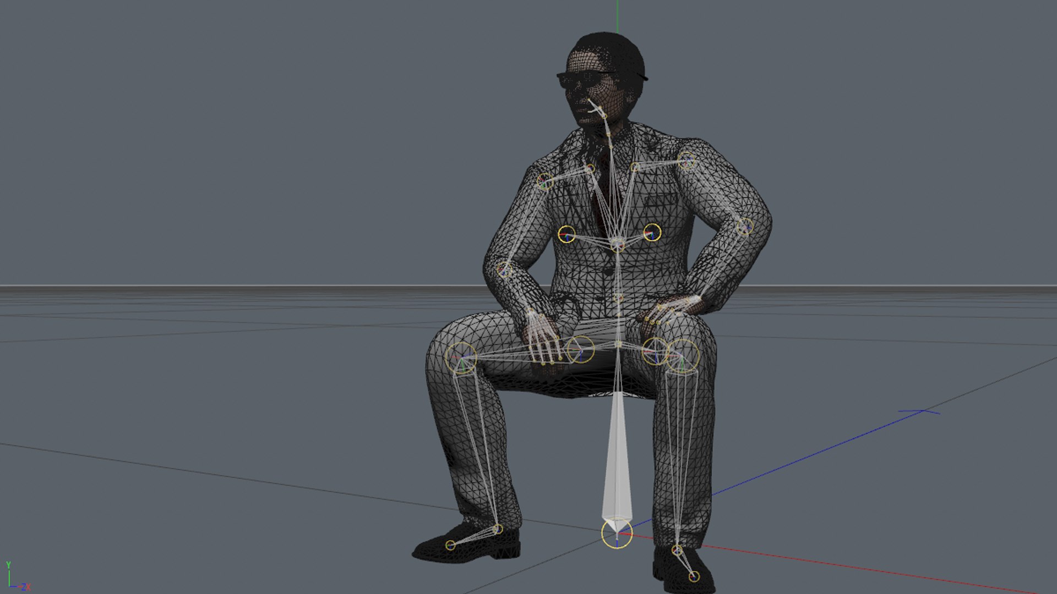Select the elbow joint on the screen-left arm
This screenshot has height=594, width=1057.
[x=504, y=271]
